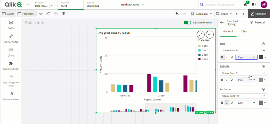Image resolution: width=270 pixels, height=124 pixels.
Task: Open the app launcher grid
Action: point(254,4)
